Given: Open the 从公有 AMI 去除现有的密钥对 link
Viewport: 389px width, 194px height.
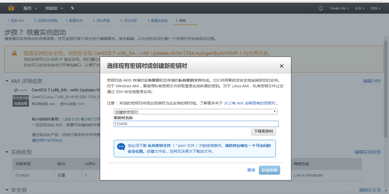Looking at the screenshot, I should click(250, 103).
